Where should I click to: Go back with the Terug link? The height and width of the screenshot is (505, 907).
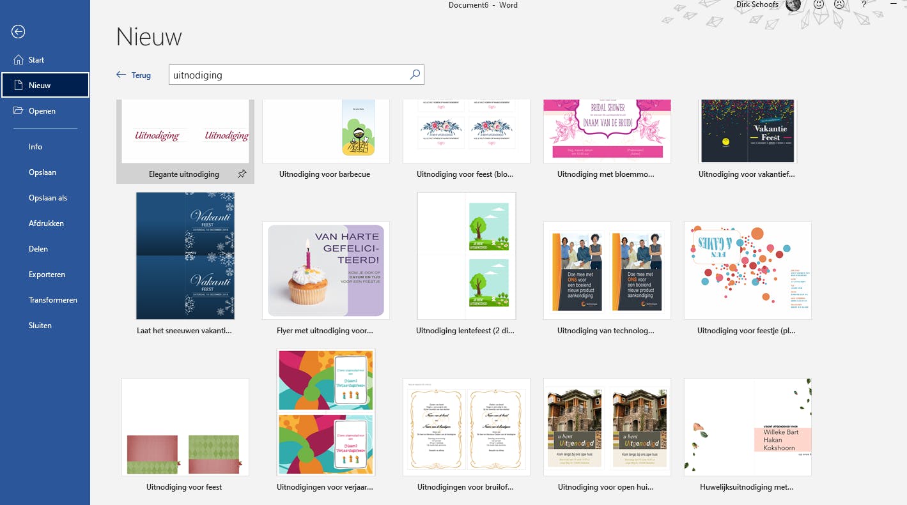[x=134, y=75]
